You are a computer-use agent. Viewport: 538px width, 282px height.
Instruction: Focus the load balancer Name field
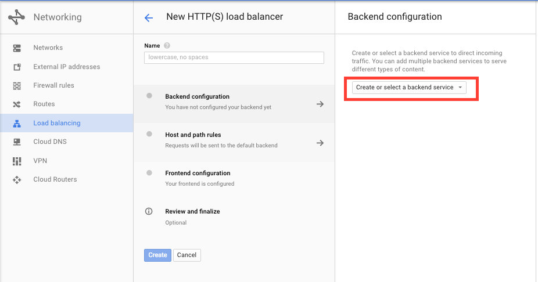234,57
